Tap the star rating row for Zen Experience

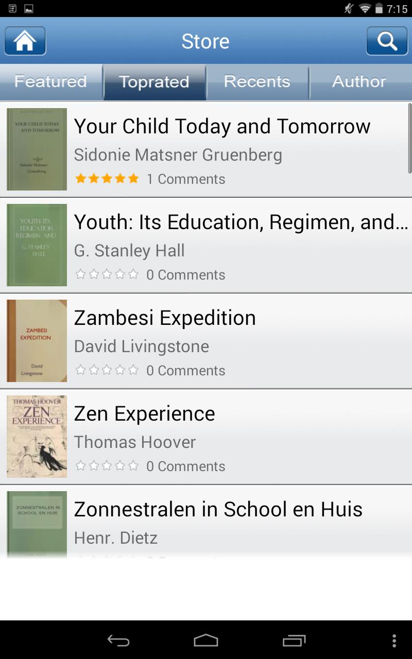[x=107, y=466]
